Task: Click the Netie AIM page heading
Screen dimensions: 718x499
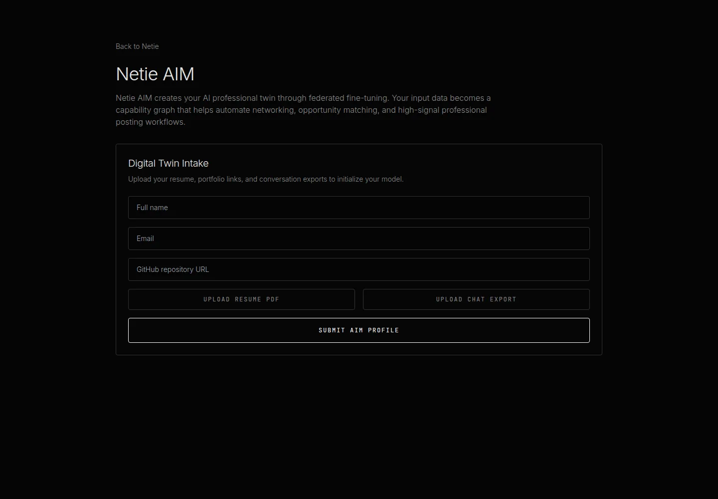Action: click(x=155, y=74)
